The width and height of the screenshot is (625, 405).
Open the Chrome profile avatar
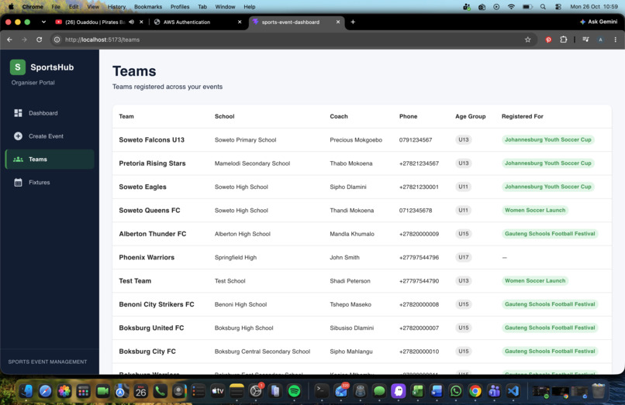point(600,39)
